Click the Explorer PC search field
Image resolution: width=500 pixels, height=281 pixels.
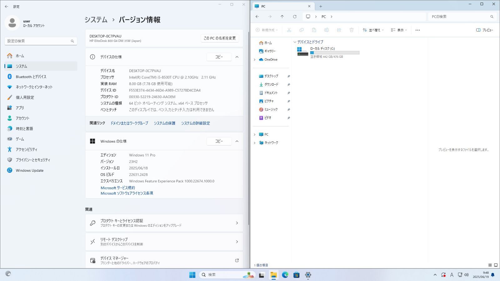462,17
